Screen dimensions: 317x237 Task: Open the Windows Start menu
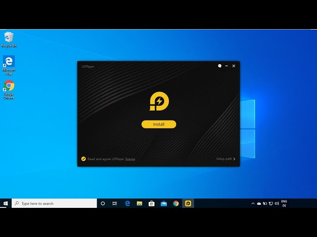5,203
